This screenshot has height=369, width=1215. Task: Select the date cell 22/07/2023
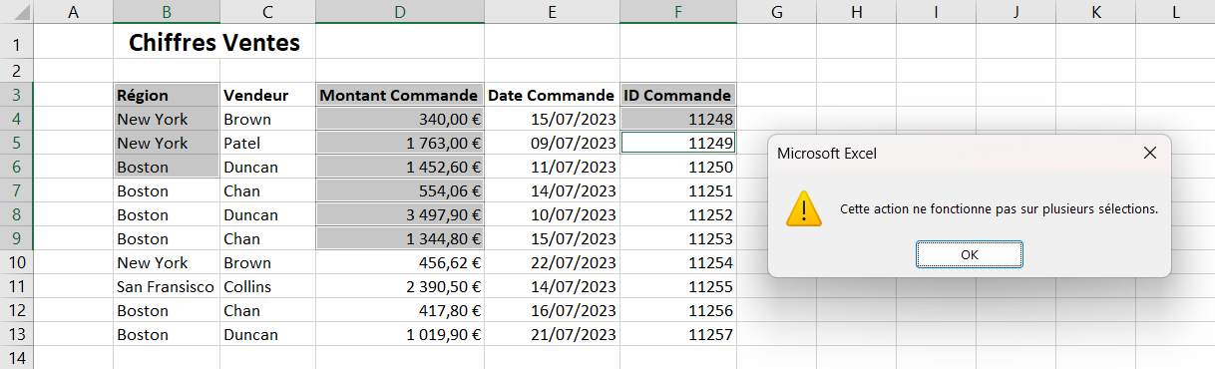point(552,262)
